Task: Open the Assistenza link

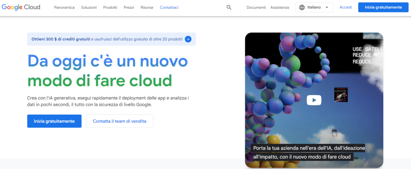Action: pos(280,8)
